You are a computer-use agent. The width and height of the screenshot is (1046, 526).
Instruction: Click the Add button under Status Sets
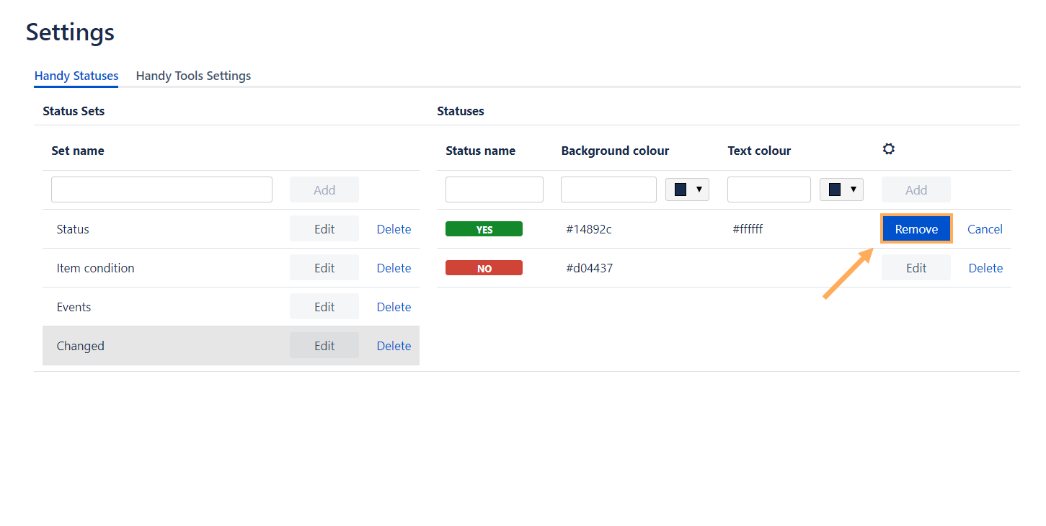pos(324,190)
